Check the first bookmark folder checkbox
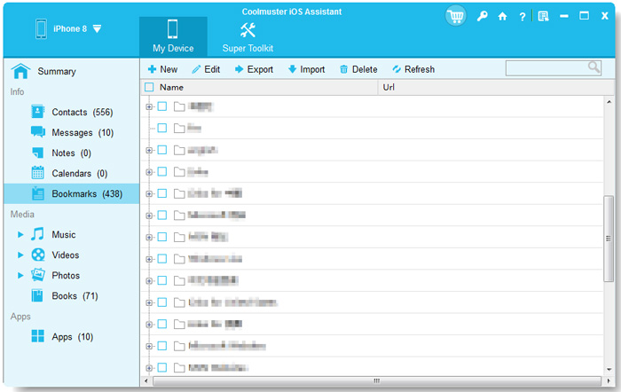 pos(162,106)
